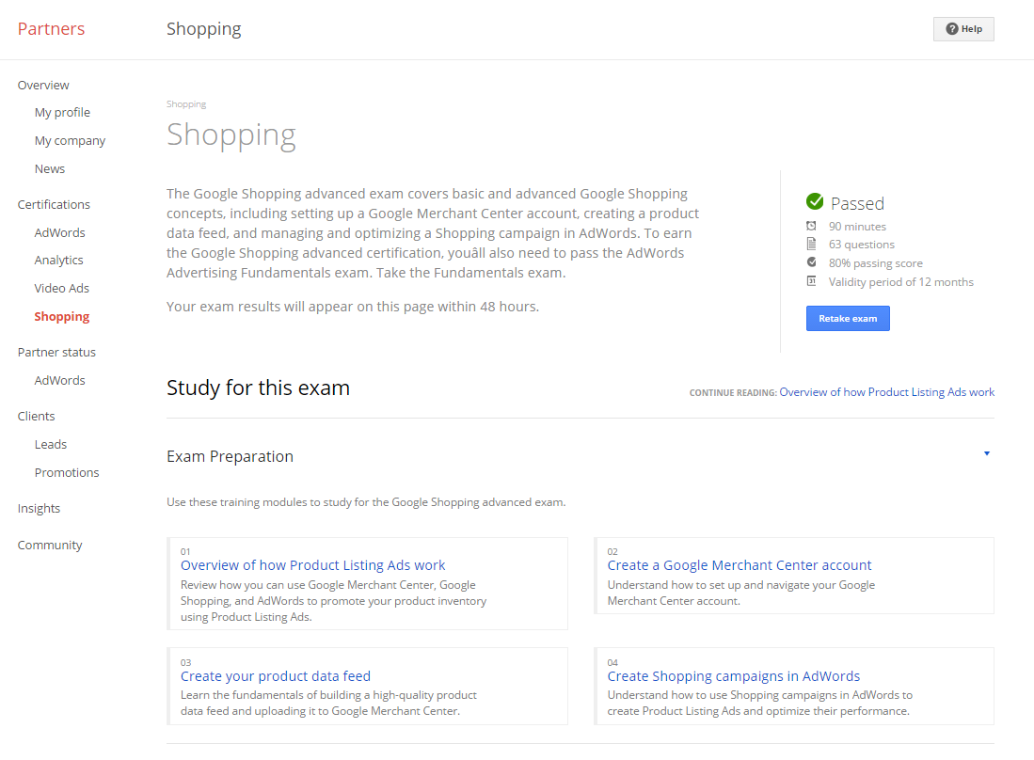Click the '63 questions' text
The image size is (1034, 760).
[x=862, y=245]
